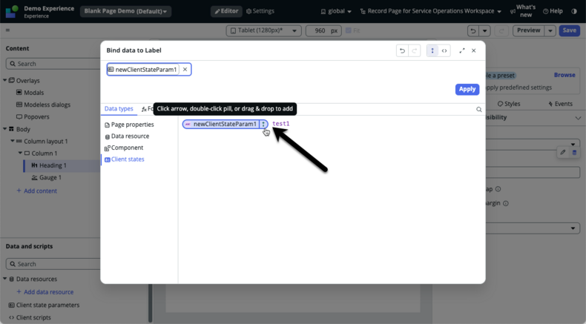Select Data resource data type

127,136
